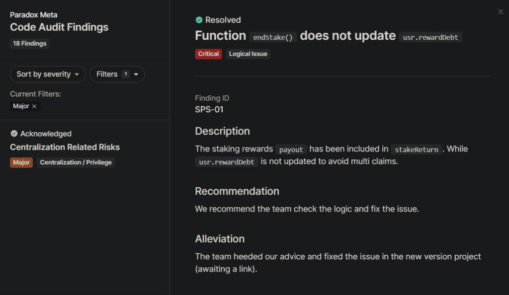Select the Critical severity tag
This screenshot has width=509, height=295.
208,54
